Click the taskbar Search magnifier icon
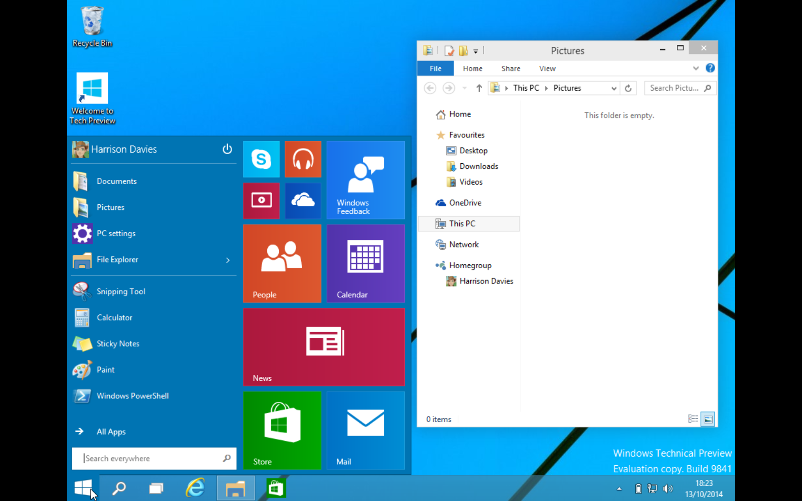This screenshot has height=501, width=802. pos(119,488)
